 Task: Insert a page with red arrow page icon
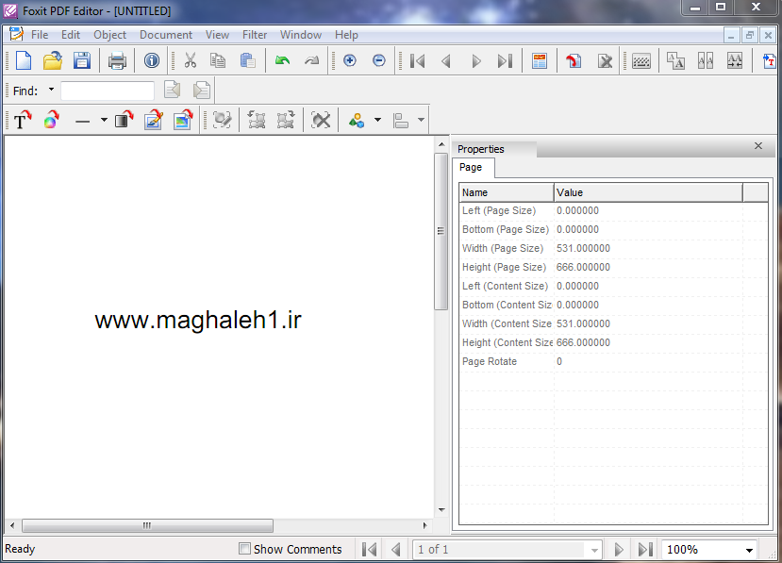pos(574,61)
